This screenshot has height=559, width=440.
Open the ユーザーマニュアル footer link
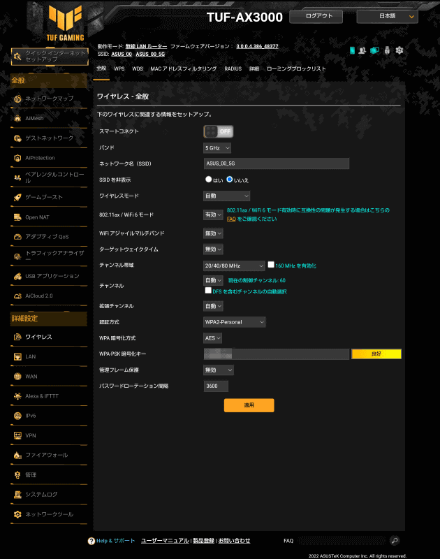(165, 541)
